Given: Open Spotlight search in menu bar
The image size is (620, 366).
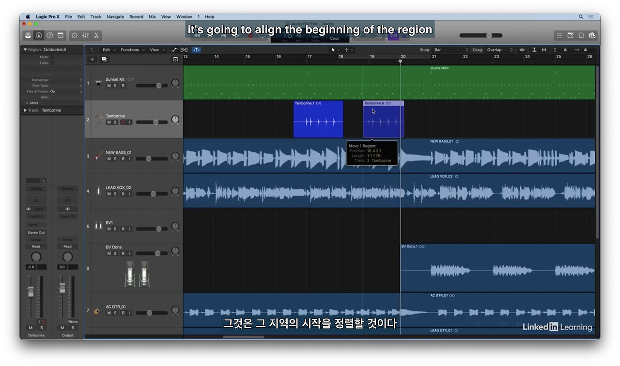Looking at the screenshot, I should [581, 16].
